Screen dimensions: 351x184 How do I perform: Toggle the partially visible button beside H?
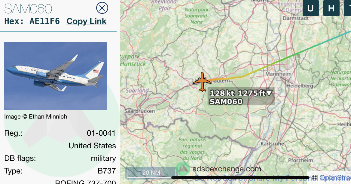pos(348,8)
